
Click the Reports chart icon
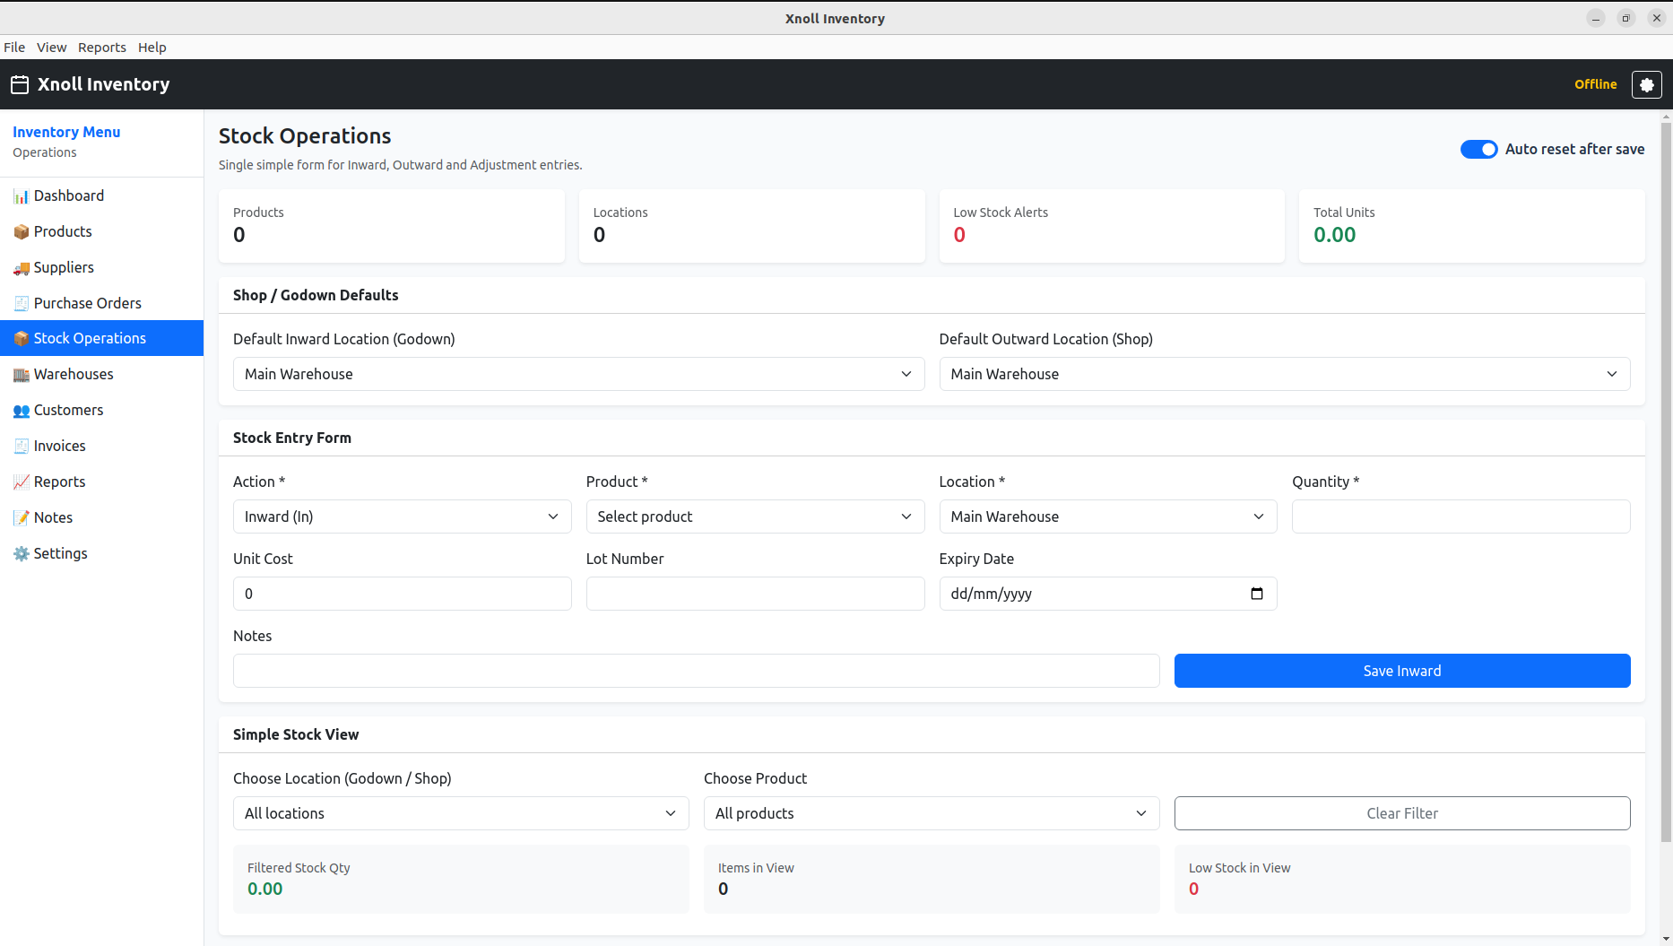(21, 482)
